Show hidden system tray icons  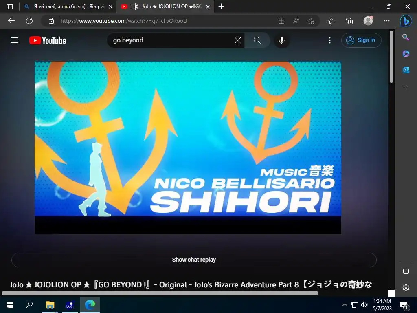[345, 305]
